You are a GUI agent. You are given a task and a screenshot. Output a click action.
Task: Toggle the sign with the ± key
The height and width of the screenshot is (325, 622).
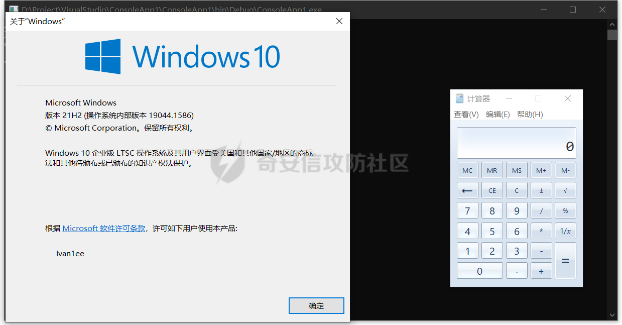(541, 190)
